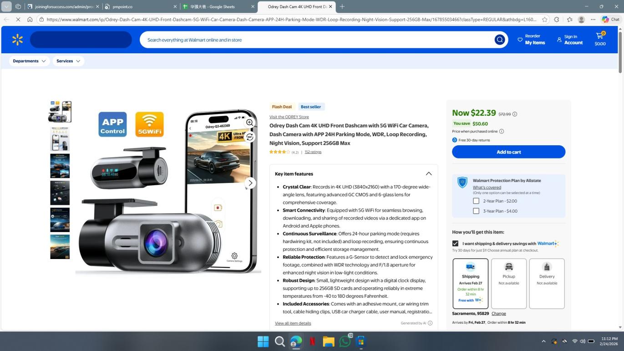Click the price info icon beside $72.99

(x=515, y=114)
